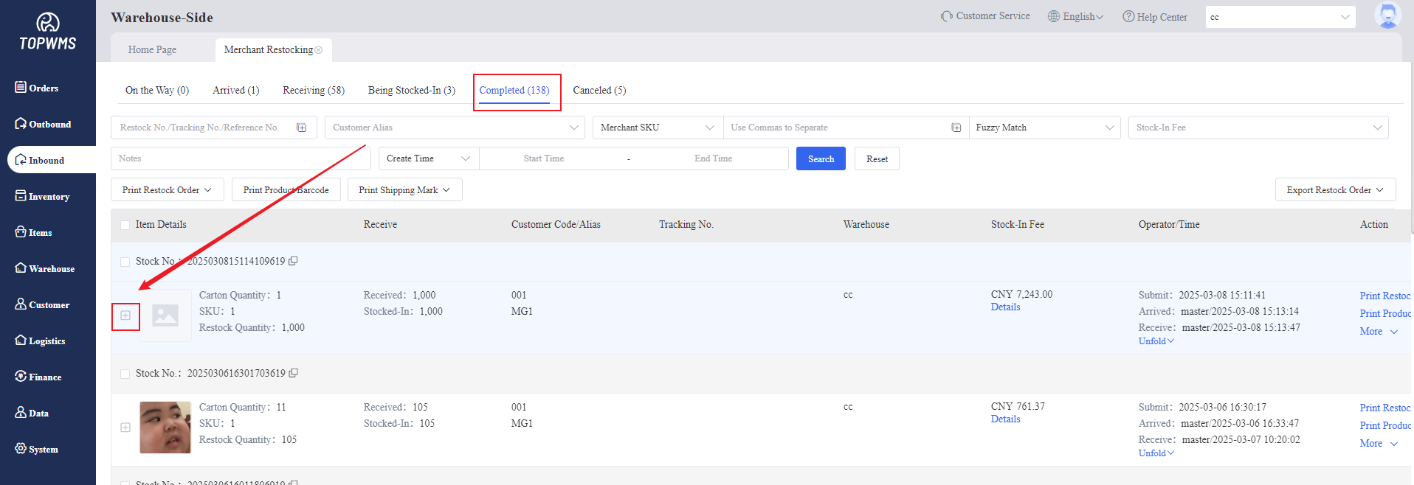Copy the stock number 2025030815114109619
Image resolution: width=1414 pixels, height=485 pixels.
coord(293,261)
